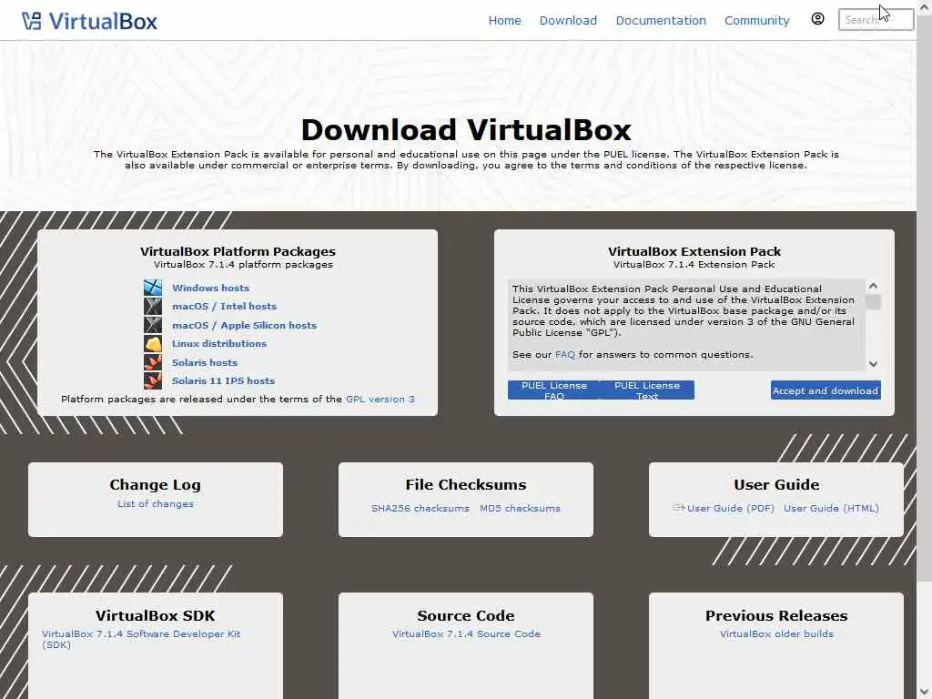Click the PUEL License FAQ button

(x=554, y=390)
